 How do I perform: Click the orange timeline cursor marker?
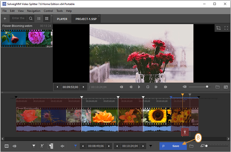click(x=182, y=94)
